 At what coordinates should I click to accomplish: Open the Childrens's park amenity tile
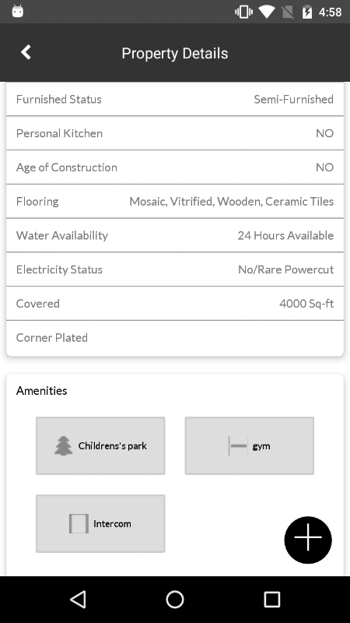click(x=100, y=445)
